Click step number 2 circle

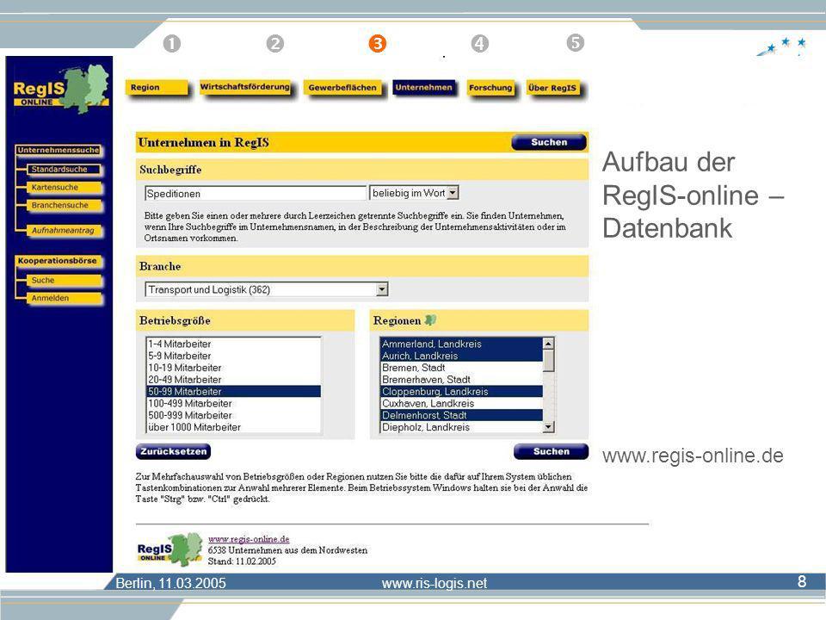[x=275, y=43]
